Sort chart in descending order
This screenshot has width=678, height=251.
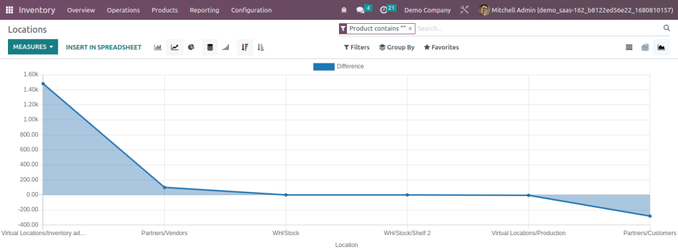click(x=245, y=47)
